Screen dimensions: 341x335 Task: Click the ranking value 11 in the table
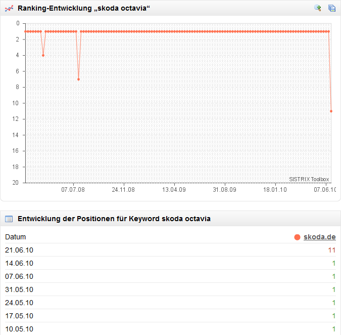tap(332, 250)
